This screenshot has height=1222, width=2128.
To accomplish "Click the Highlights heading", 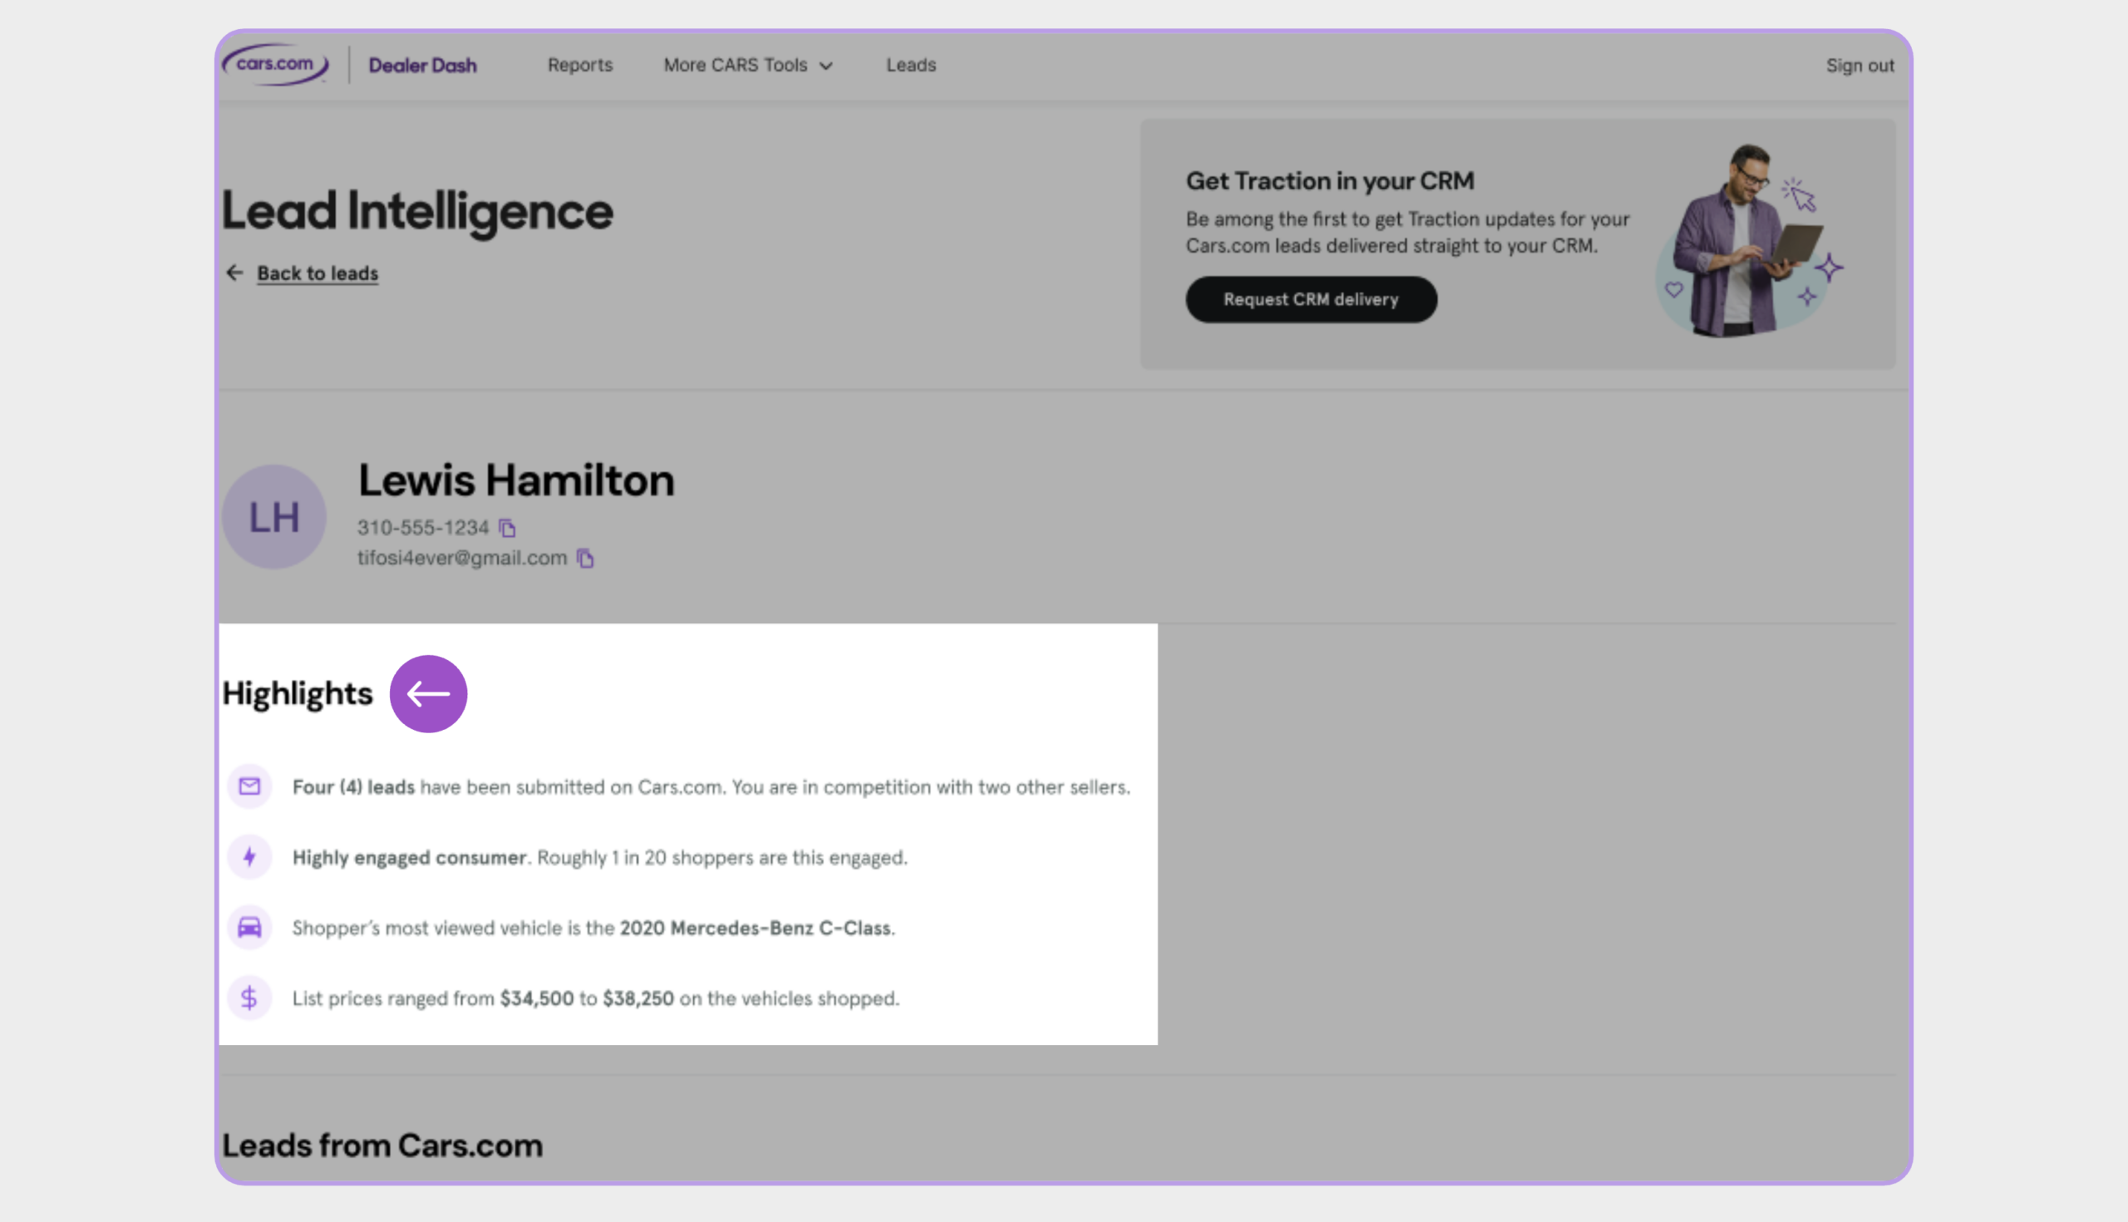I will (x=297, y=694).
